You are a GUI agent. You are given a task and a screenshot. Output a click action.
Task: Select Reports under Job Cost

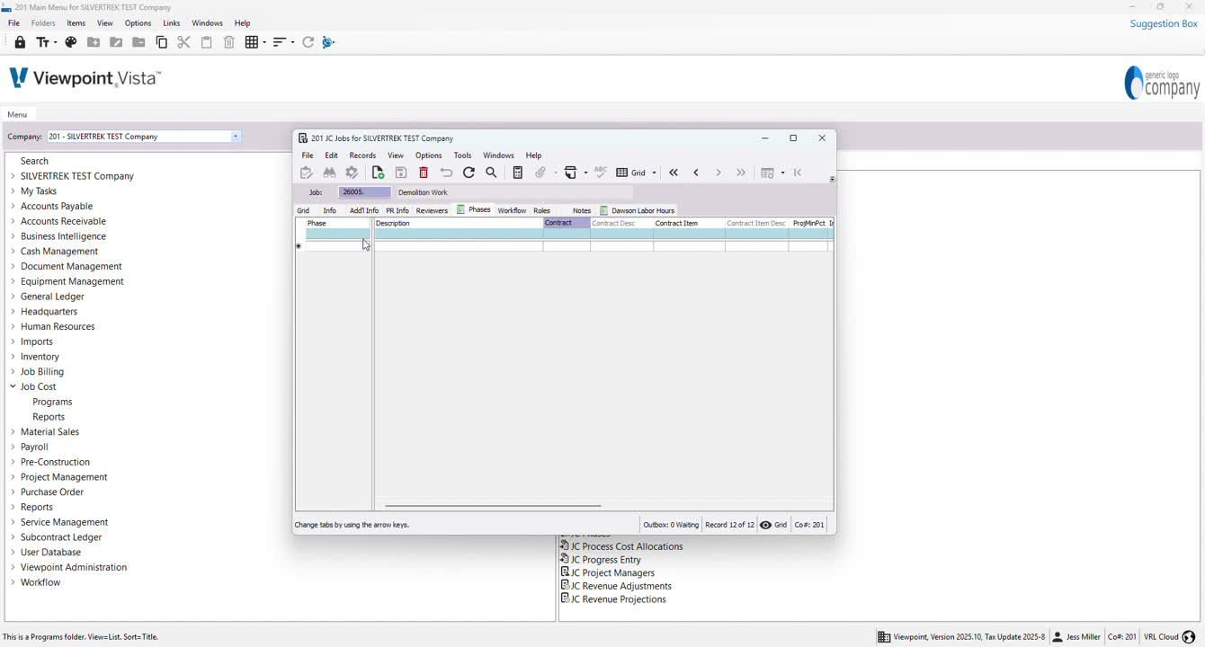[49, 417]
